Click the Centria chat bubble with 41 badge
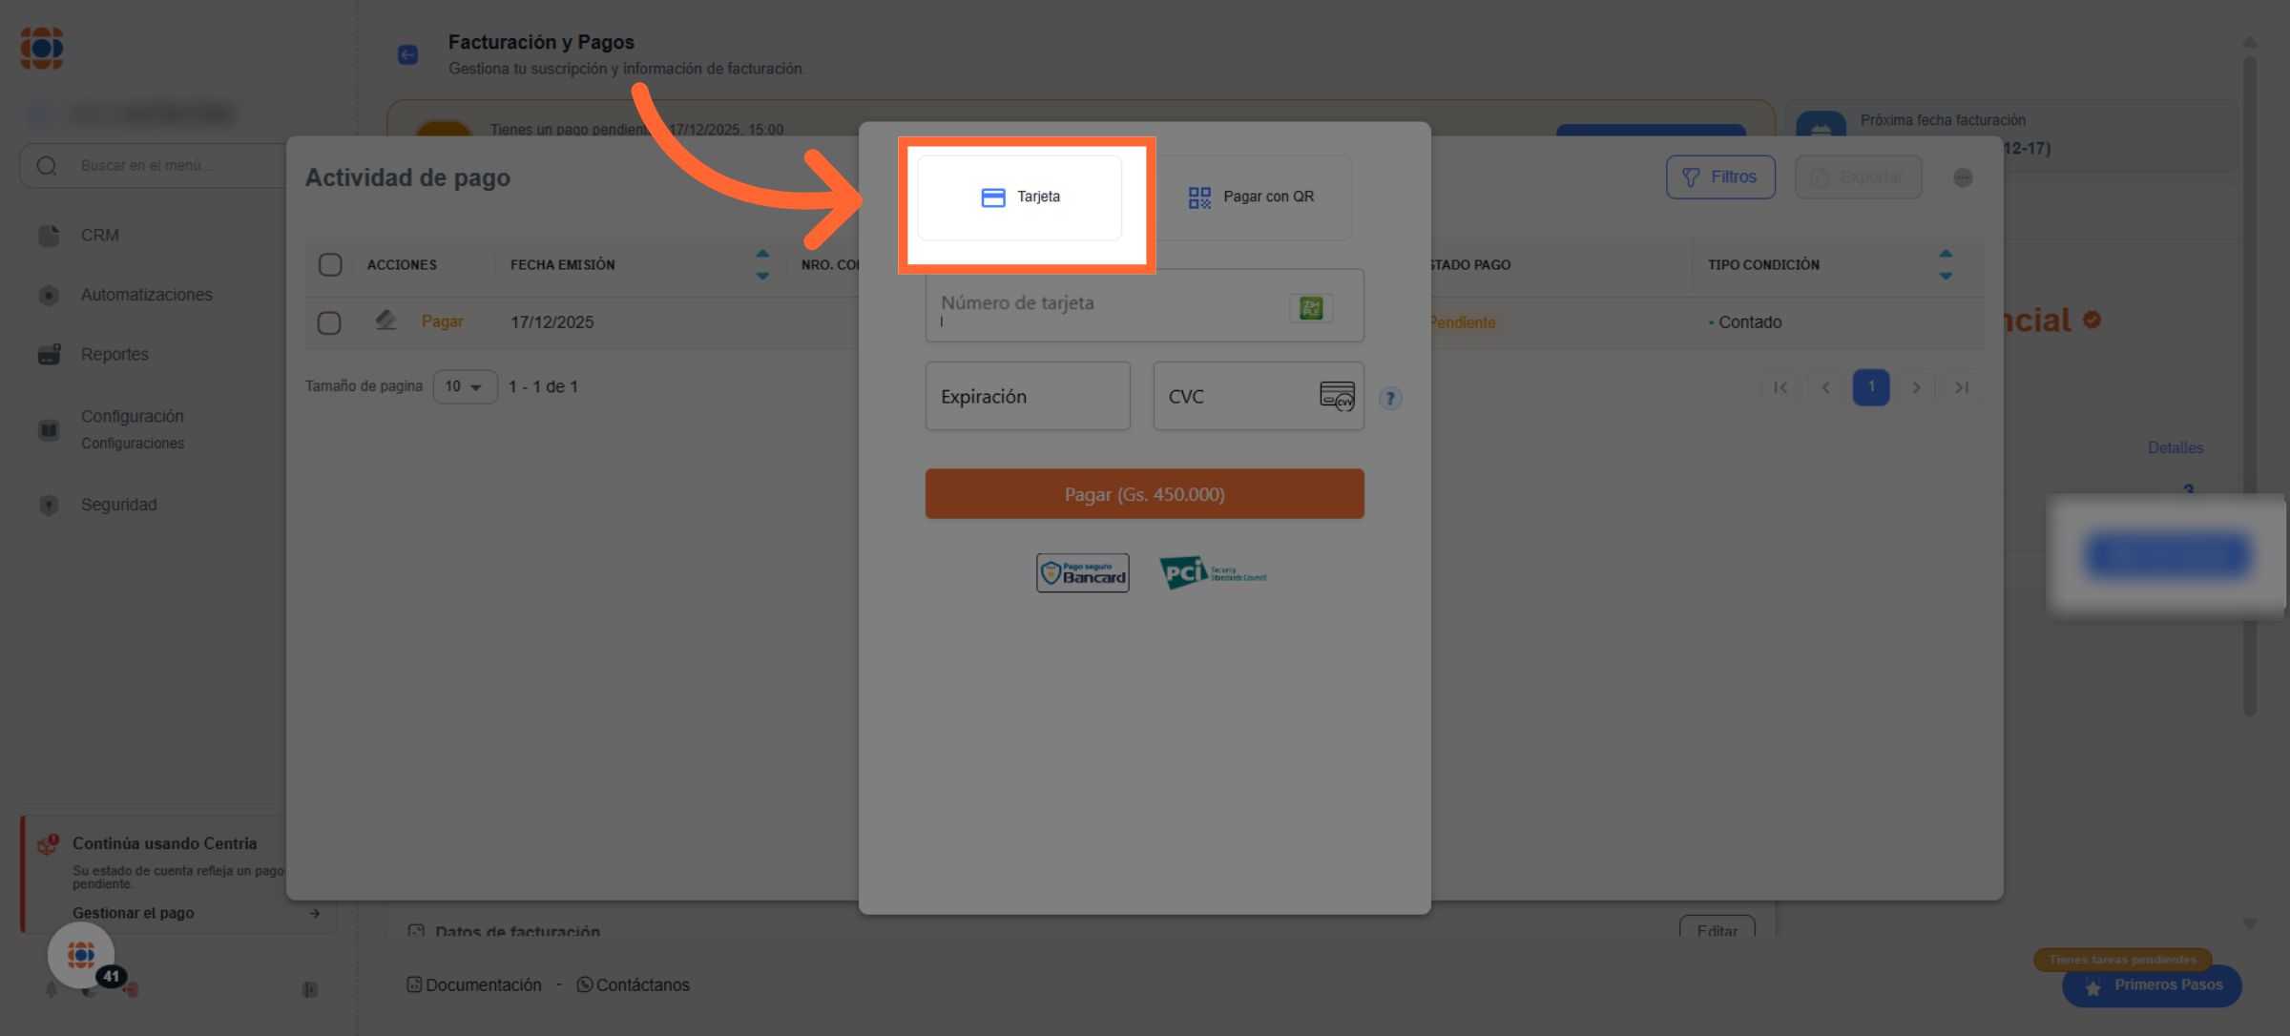Viewport: 2290px width, 1036px height. pos(82,954)
